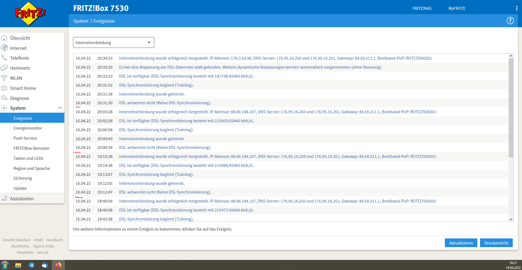Open the Internetverbindung event filter dropdown
The width and height of the screenshot is (522, 270).
pyautogui.click(x=114, y=42)
